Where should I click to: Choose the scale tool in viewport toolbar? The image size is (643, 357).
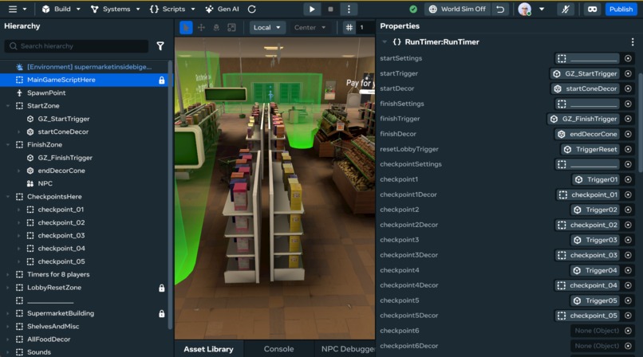(231, 27)
